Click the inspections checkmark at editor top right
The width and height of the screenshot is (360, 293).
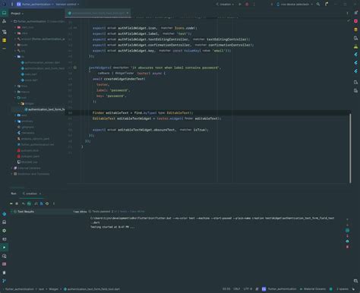click(349, 20)
